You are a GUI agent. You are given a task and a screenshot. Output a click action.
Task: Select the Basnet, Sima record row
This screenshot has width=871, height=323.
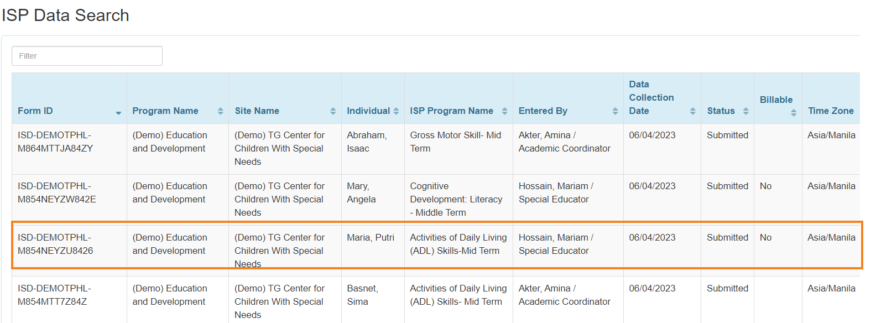[362, 295]
